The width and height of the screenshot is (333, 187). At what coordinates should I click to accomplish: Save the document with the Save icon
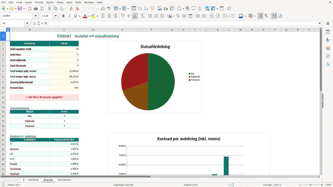click(20, 9)
